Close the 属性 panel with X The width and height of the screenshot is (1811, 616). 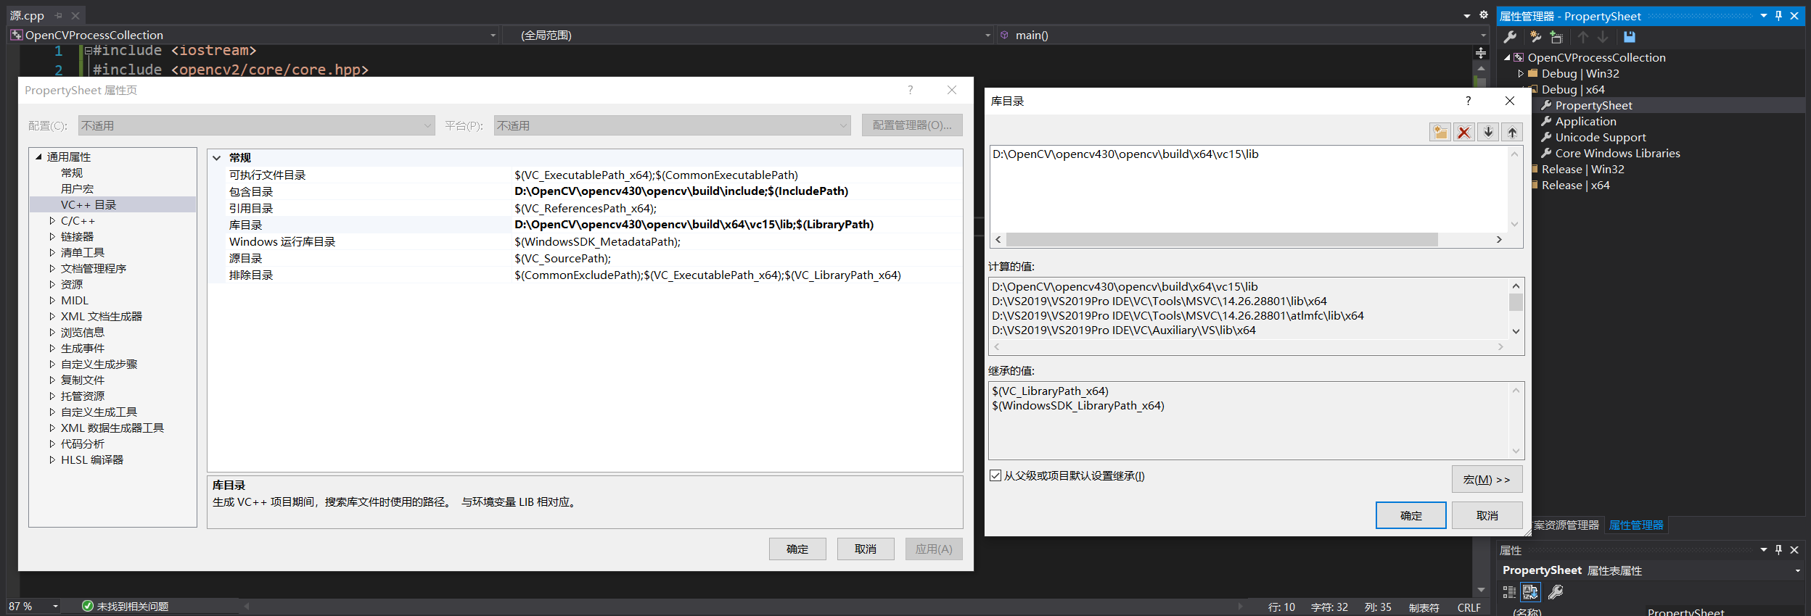coord(1794,550)
